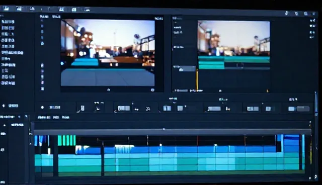Click the yellow playhead line in the right panel
Screen dimensions: 322x185
click(197, 80)
